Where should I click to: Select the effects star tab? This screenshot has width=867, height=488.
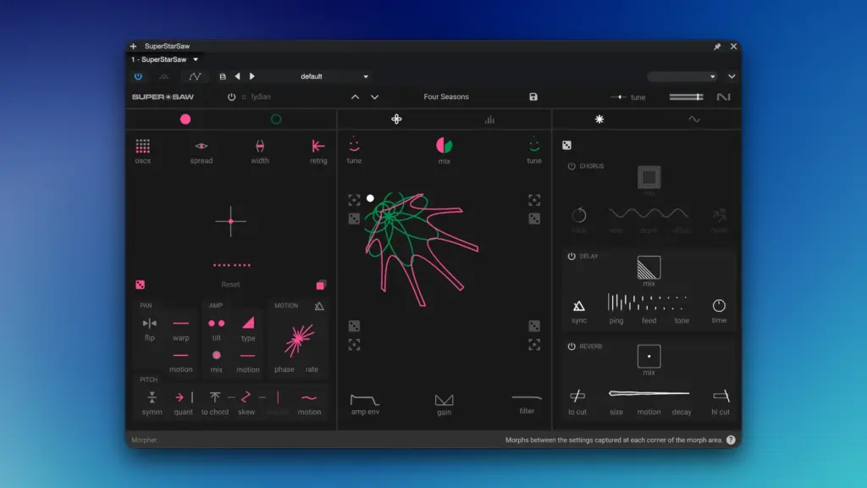coord(599,119)
